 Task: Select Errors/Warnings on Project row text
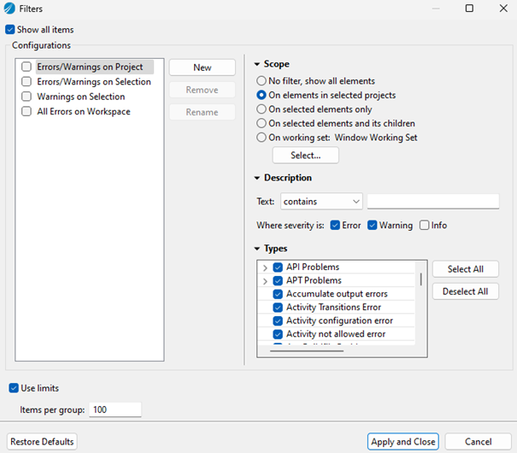pos(90,67)
